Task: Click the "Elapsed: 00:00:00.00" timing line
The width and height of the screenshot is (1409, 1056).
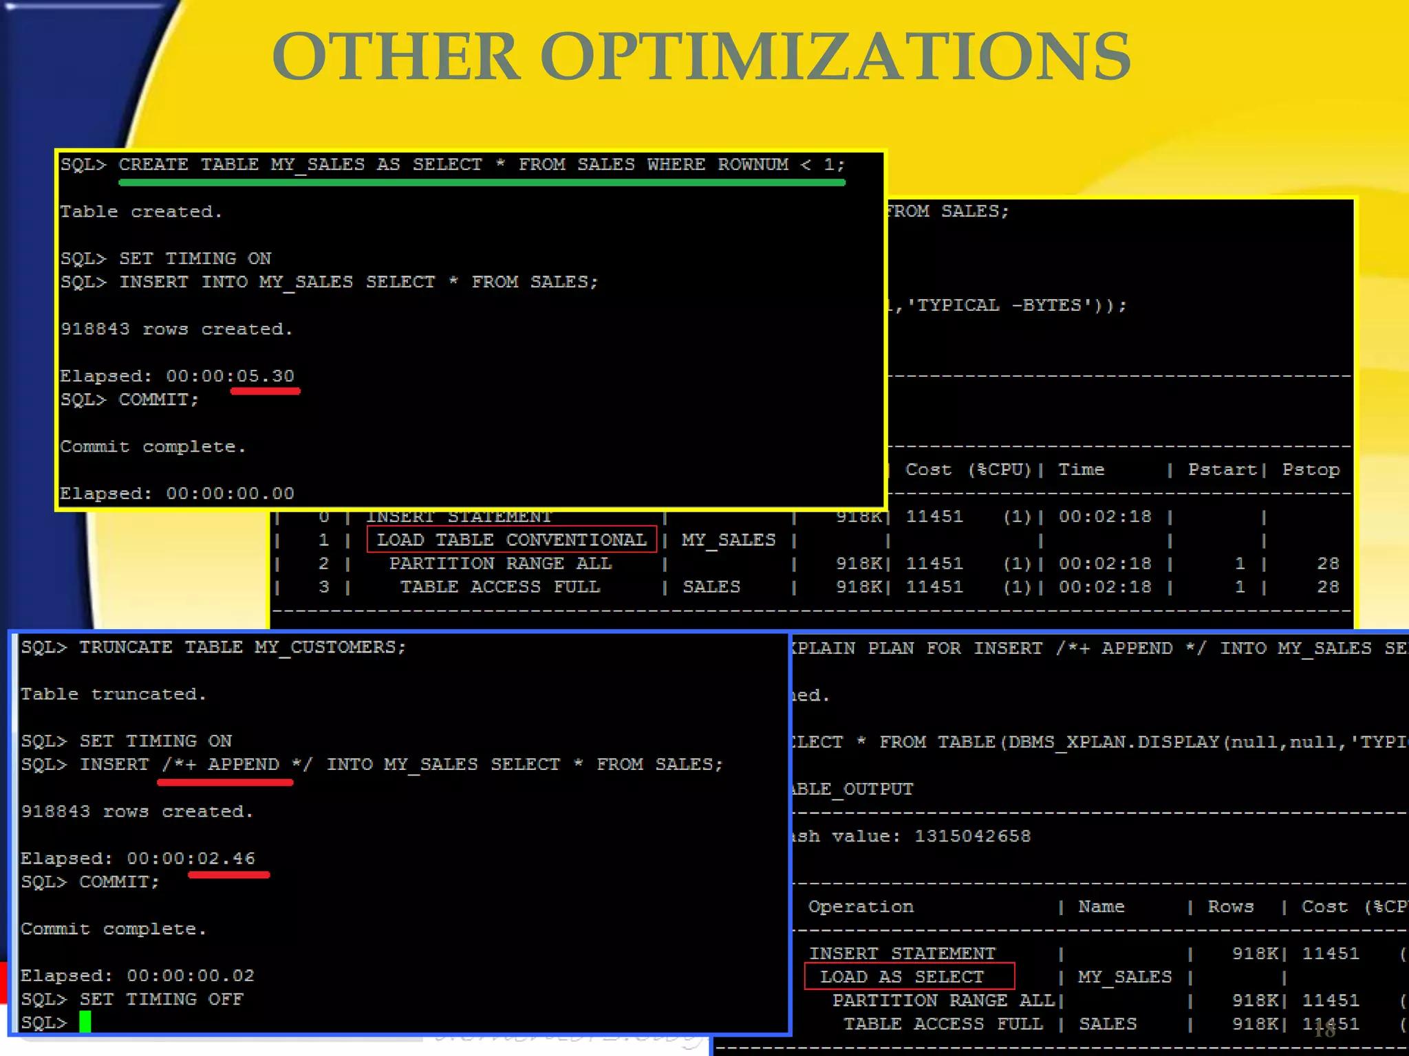Action: (x=178, y=494)
